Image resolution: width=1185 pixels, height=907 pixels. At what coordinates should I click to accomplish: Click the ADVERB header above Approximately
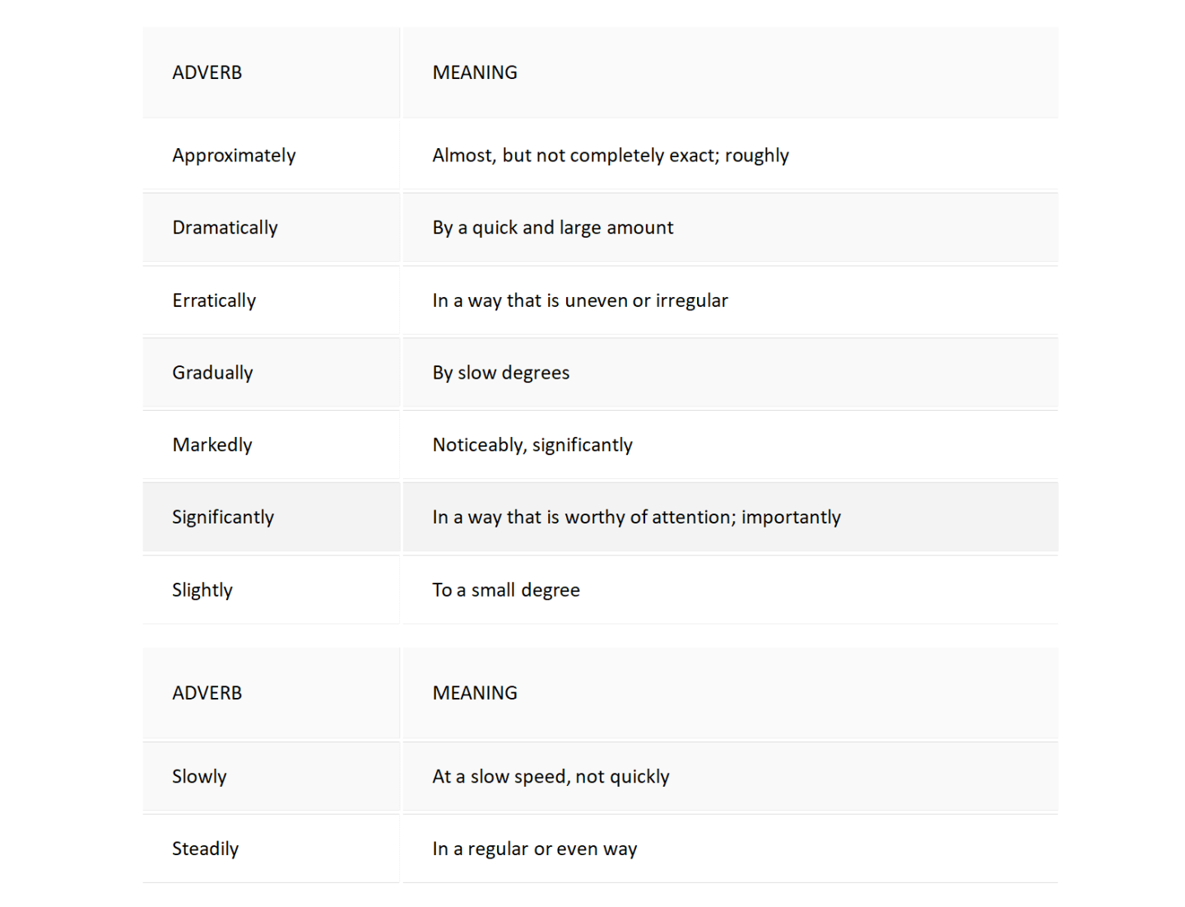[x=207, y=72]
